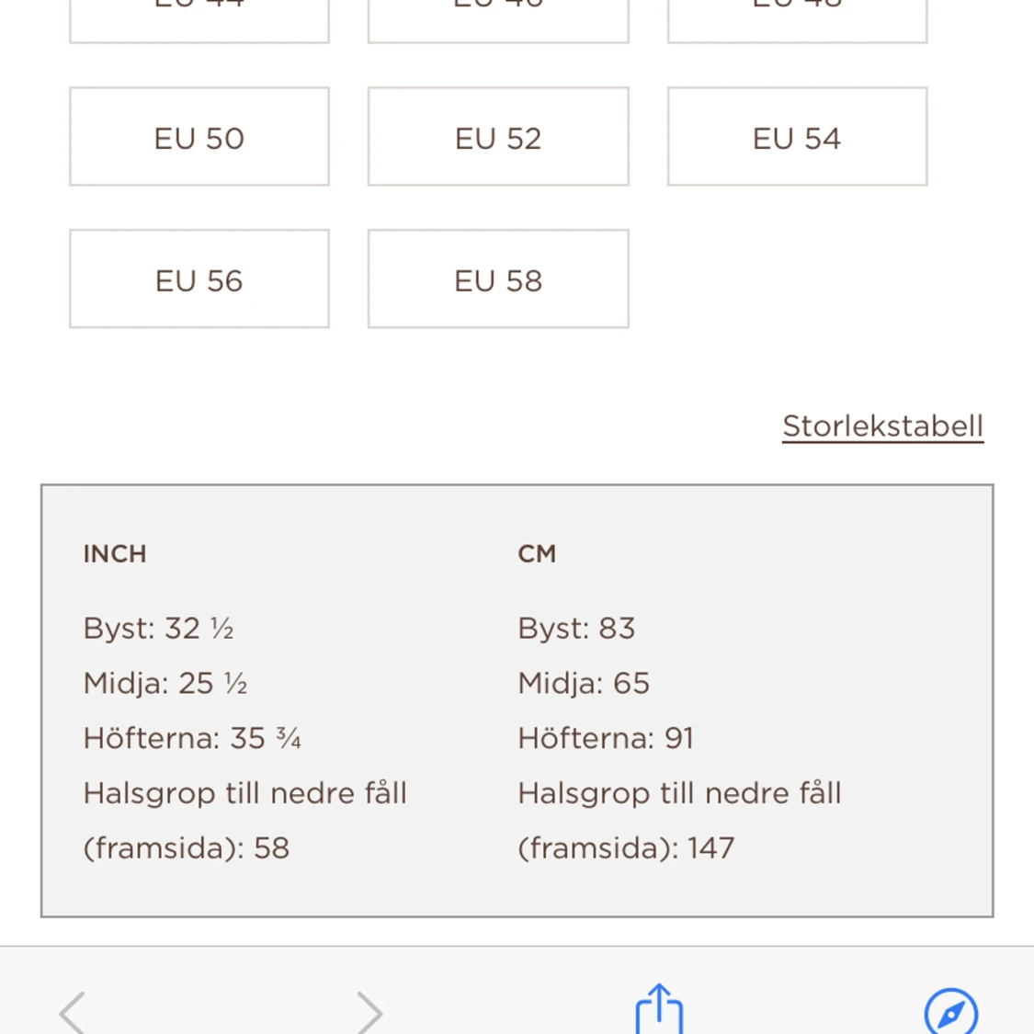This screenshot has height=1034, width=1034.
Task: Tap the browser back arrow
Action: (x=73, y=1011)
